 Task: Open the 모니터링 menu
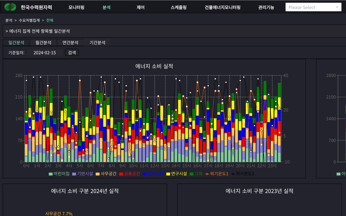click(76, 7)
